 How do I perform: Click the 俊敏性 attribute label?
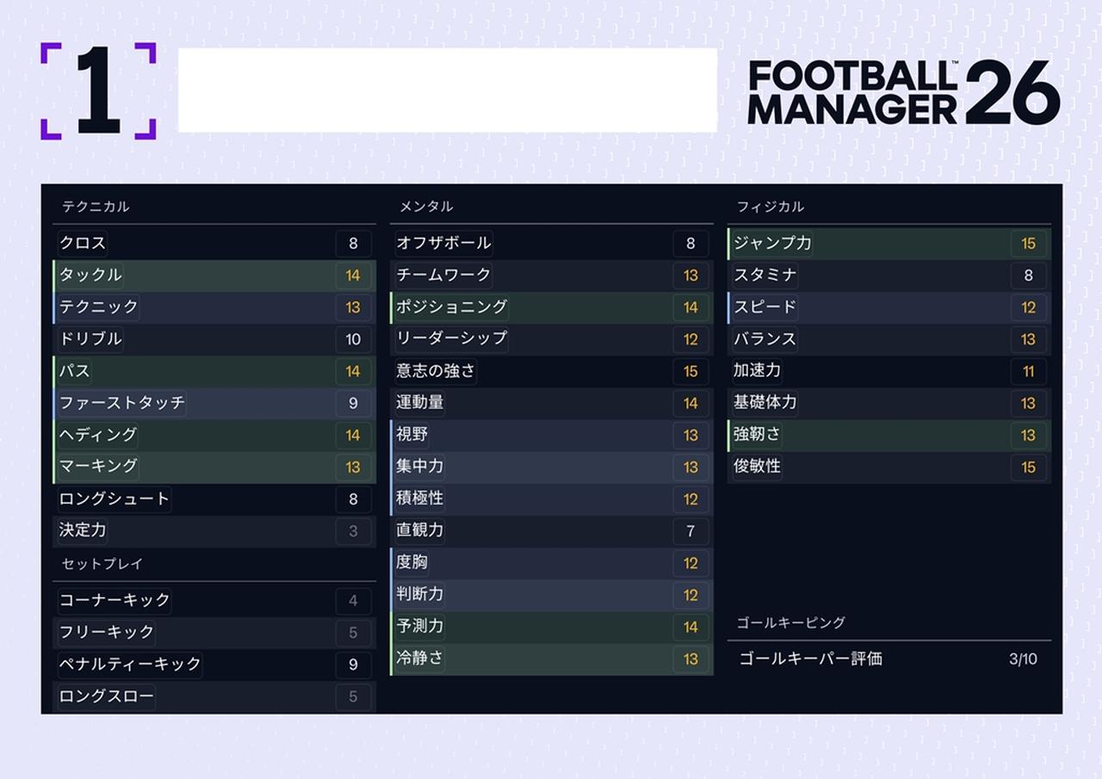(x=757, y=467)
